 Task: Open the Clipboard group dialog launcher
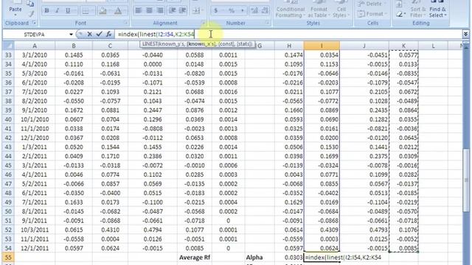34,23
